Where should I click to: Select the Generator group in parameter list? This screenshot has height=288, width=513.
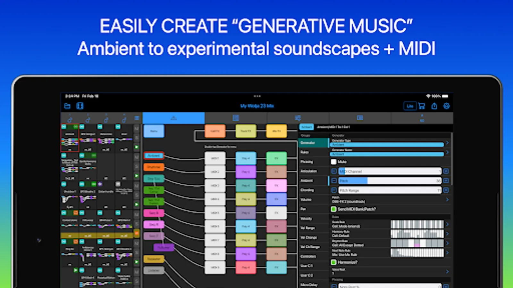[313, 143]
